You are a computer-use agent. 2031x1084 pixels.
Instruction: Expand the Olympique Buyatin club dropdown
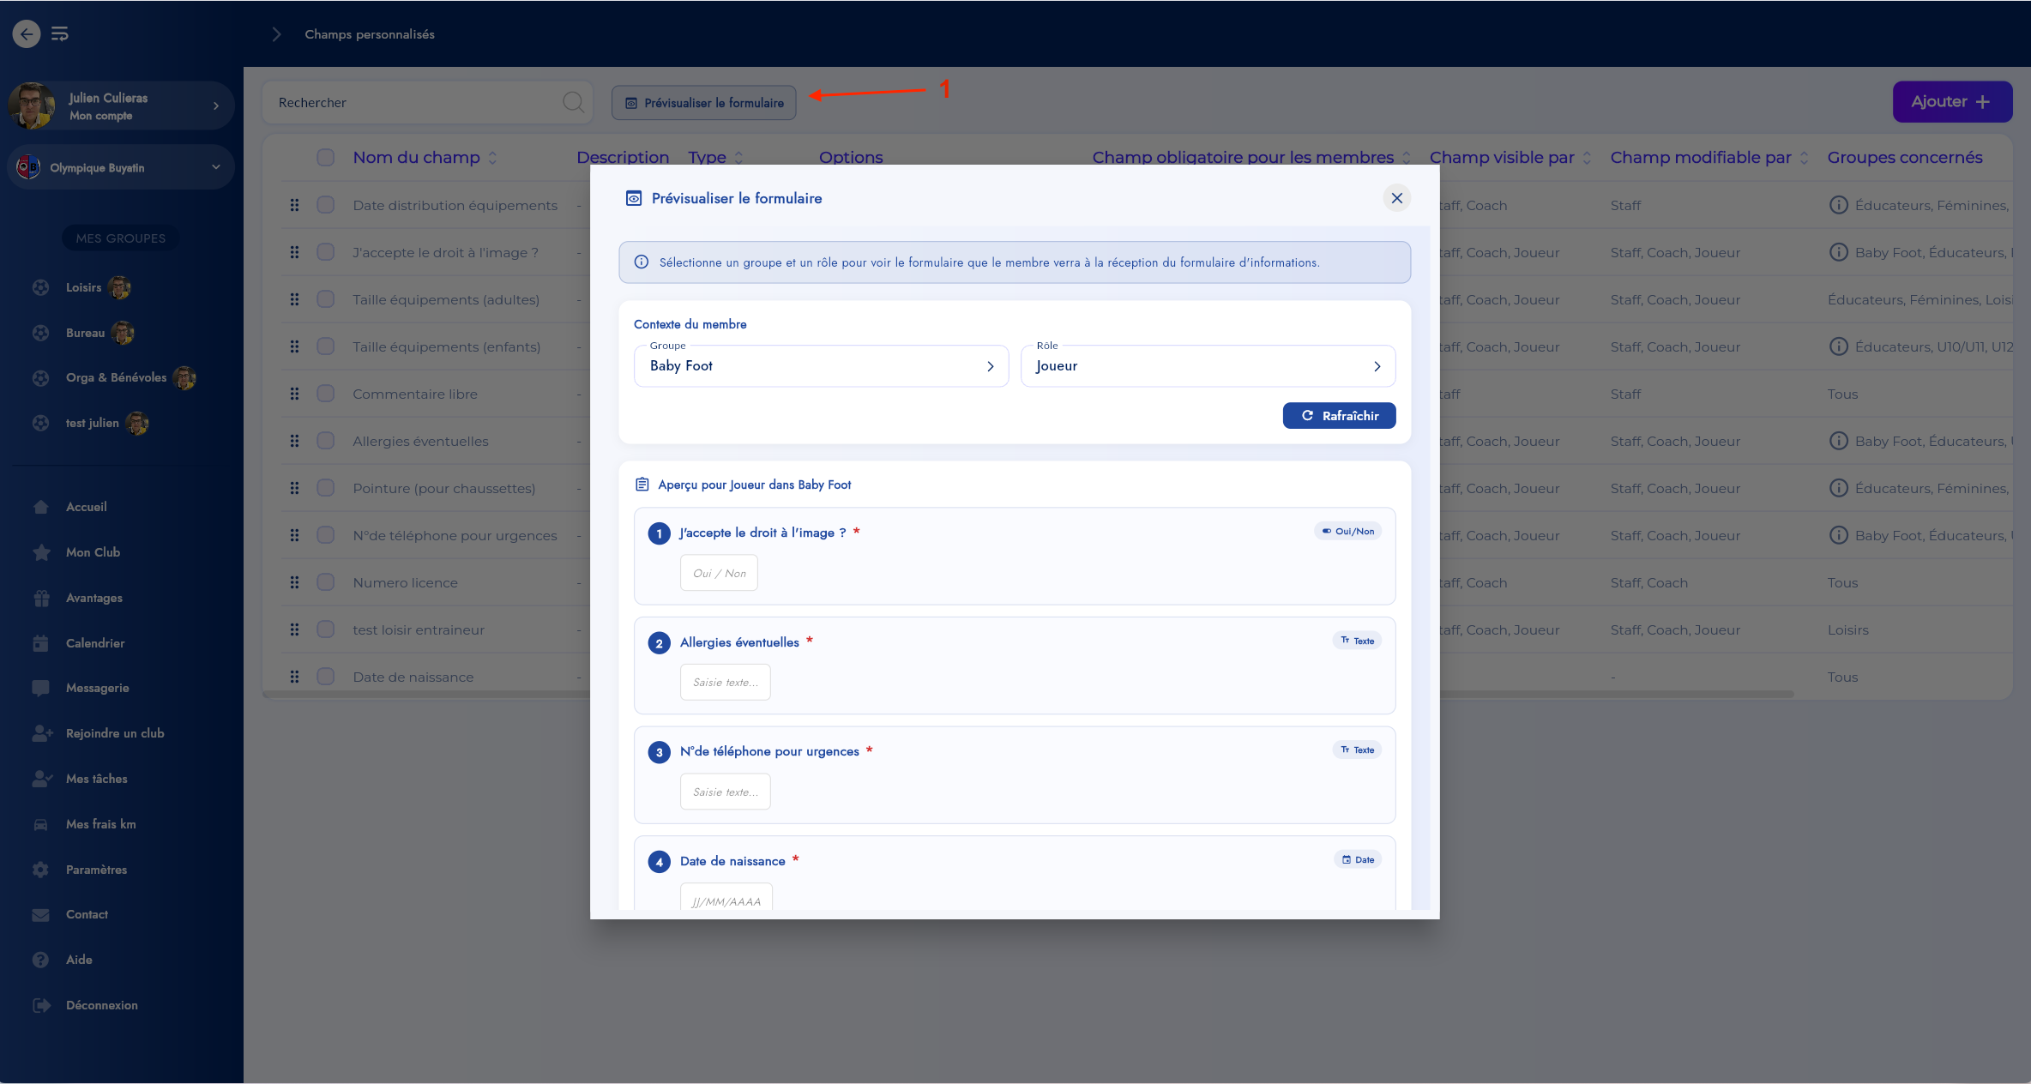216,167
